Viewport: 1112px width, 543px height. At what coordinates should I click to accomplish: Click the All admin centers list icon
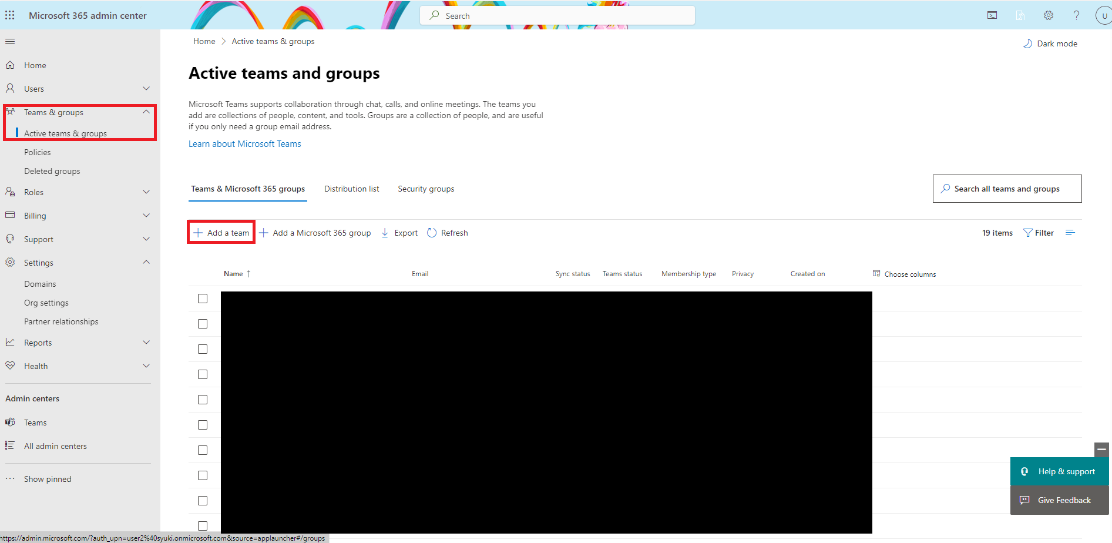coord(10,445)
